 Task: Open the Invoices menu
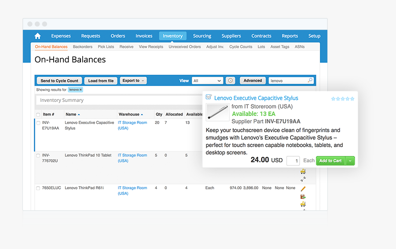[144, 36]
